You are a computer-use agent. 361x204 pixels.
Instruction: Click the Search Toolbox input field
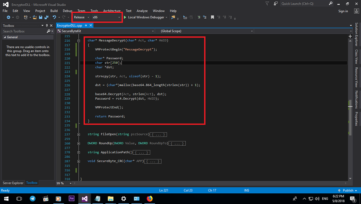(x=24, y=31)
